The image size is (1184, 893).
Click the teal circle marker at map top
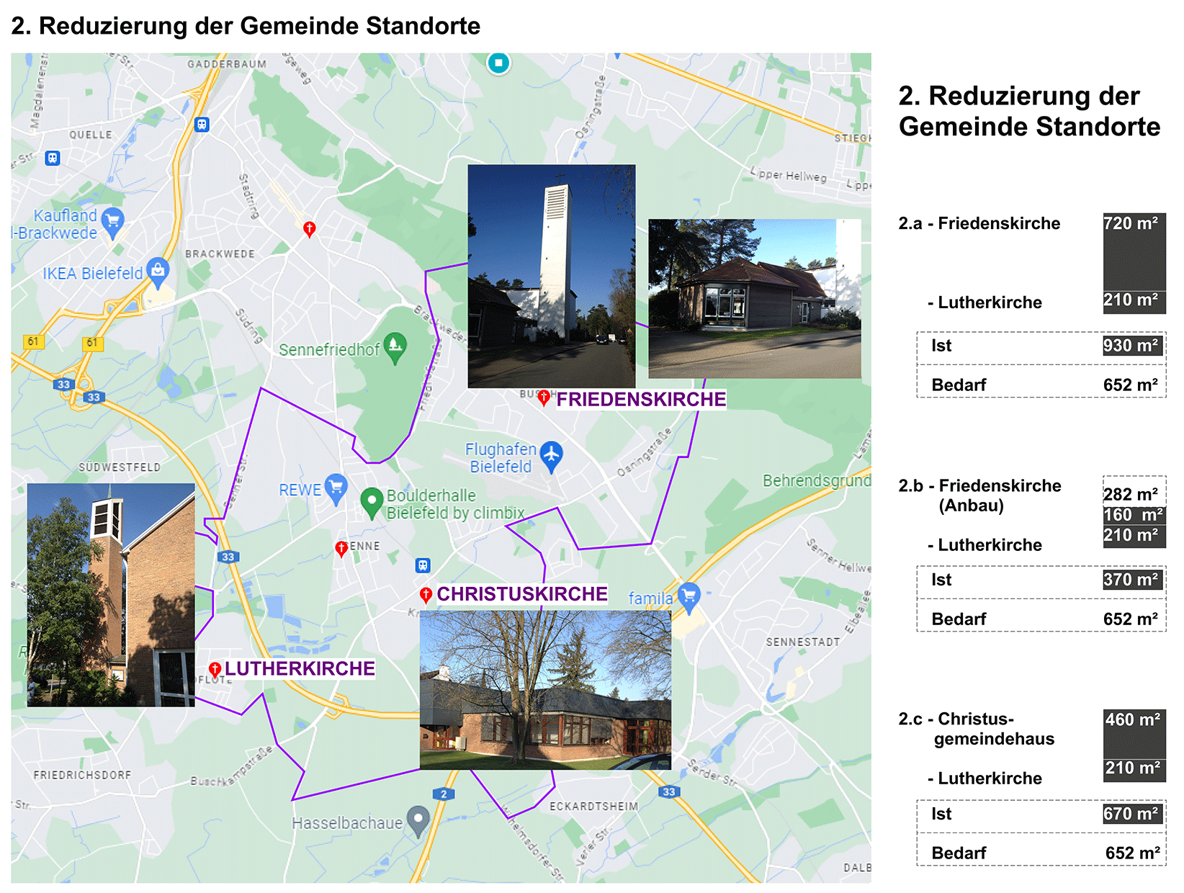[x=498, y=63]
